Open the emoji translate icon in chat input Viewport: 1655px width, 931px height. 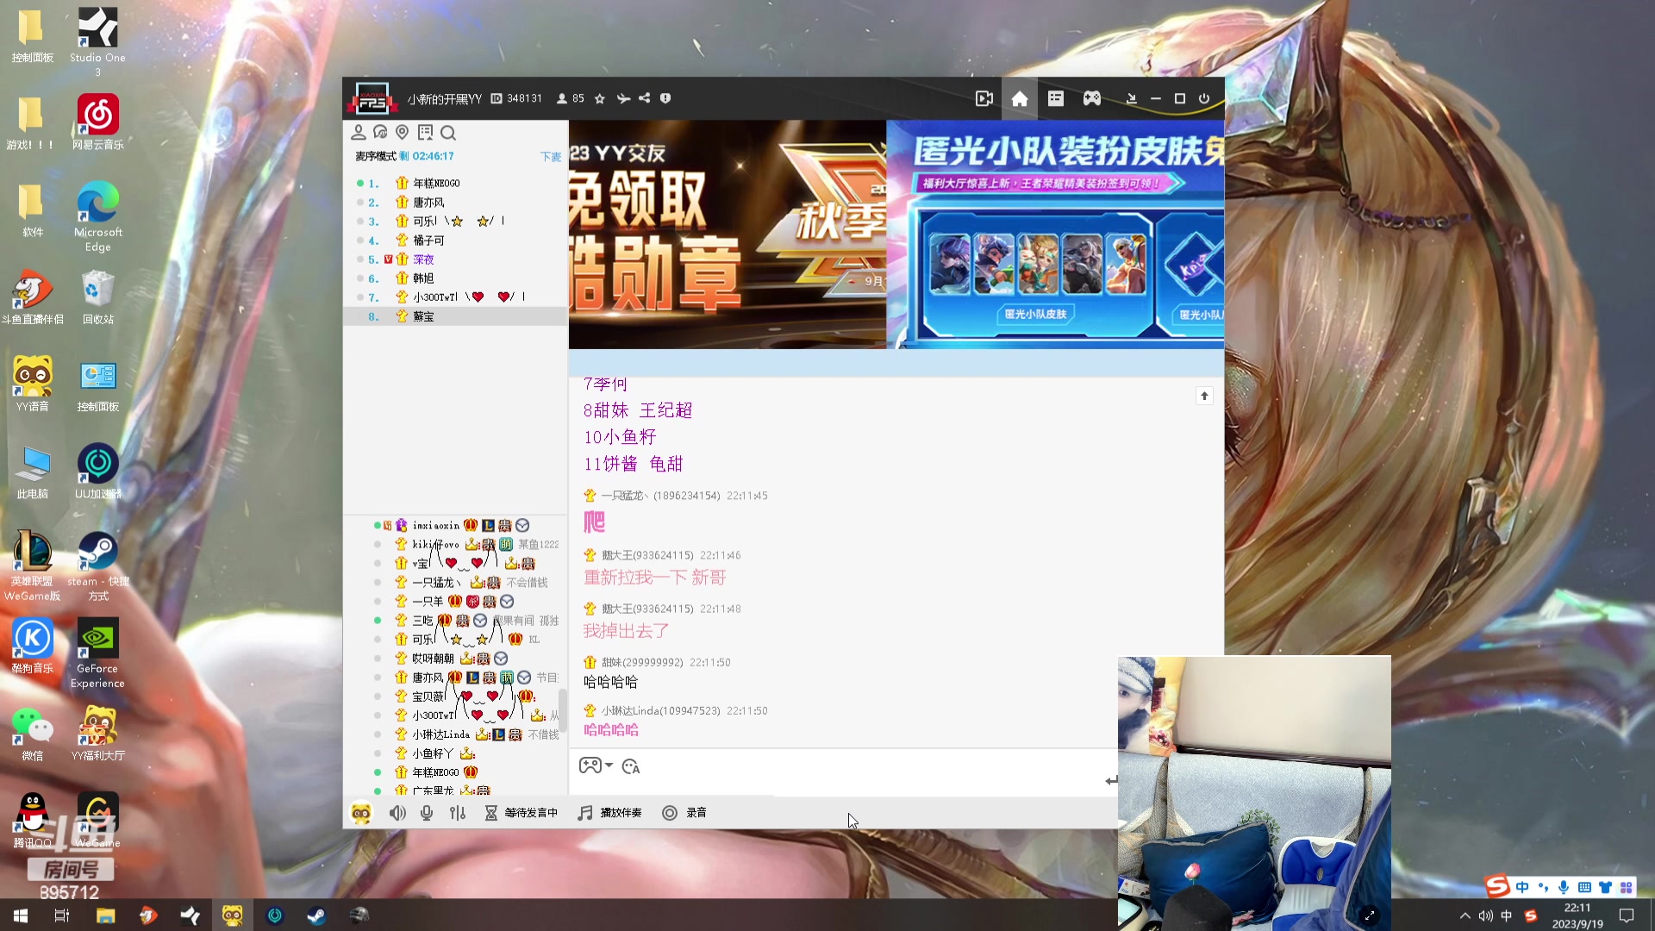[631, 766]
